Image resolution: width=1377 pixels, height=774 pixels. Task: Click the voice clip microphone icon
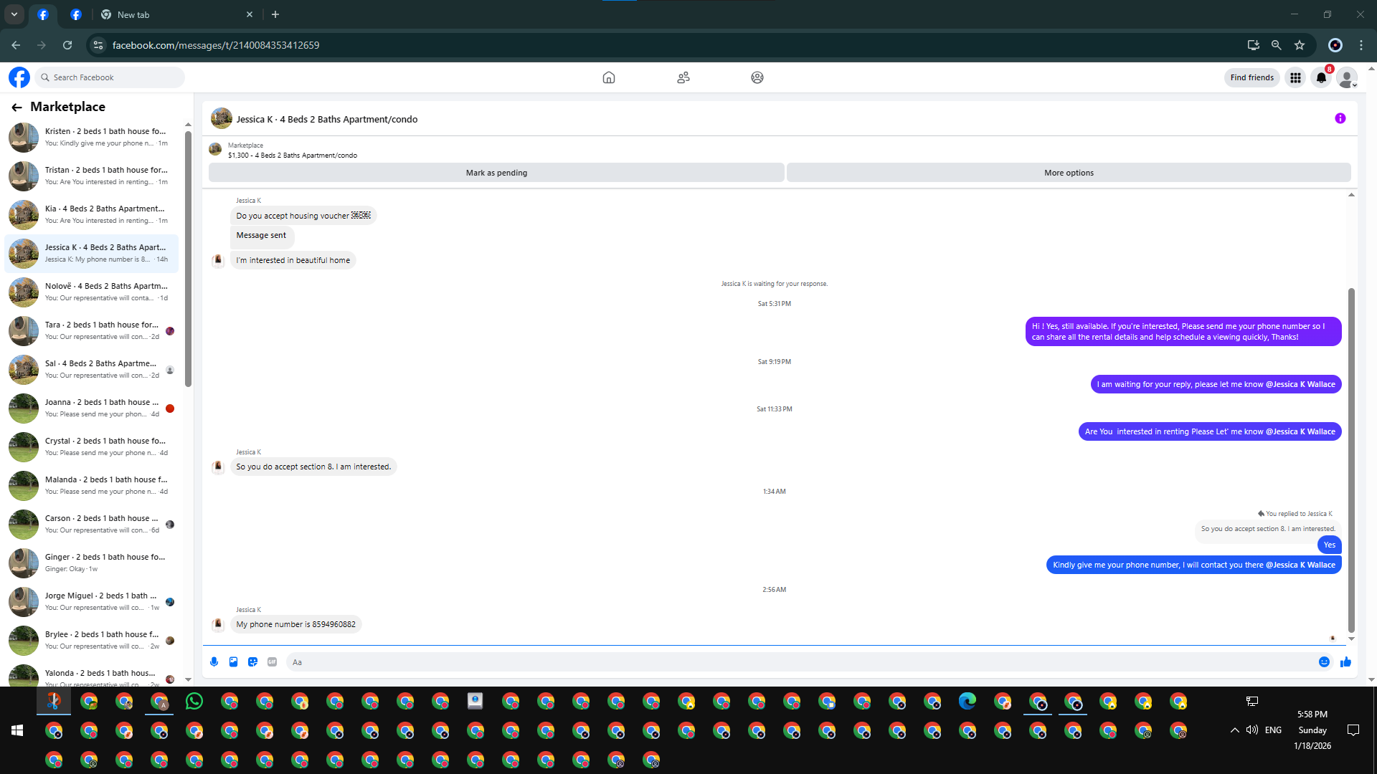[x=214, y=662]
